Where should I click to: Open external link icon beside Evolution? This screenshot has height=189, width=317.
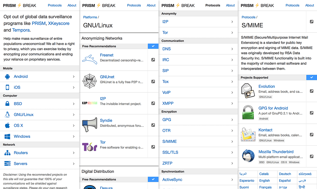[312, 91]
